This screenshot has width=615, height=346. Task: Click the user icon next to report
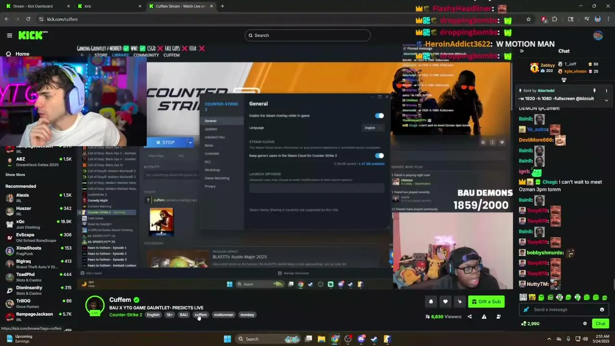(498, 317)
